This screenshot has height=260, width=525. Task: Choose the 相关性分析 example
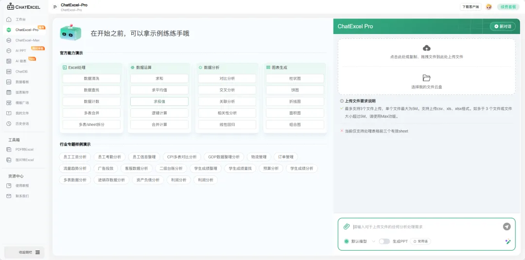pos(227,113)
